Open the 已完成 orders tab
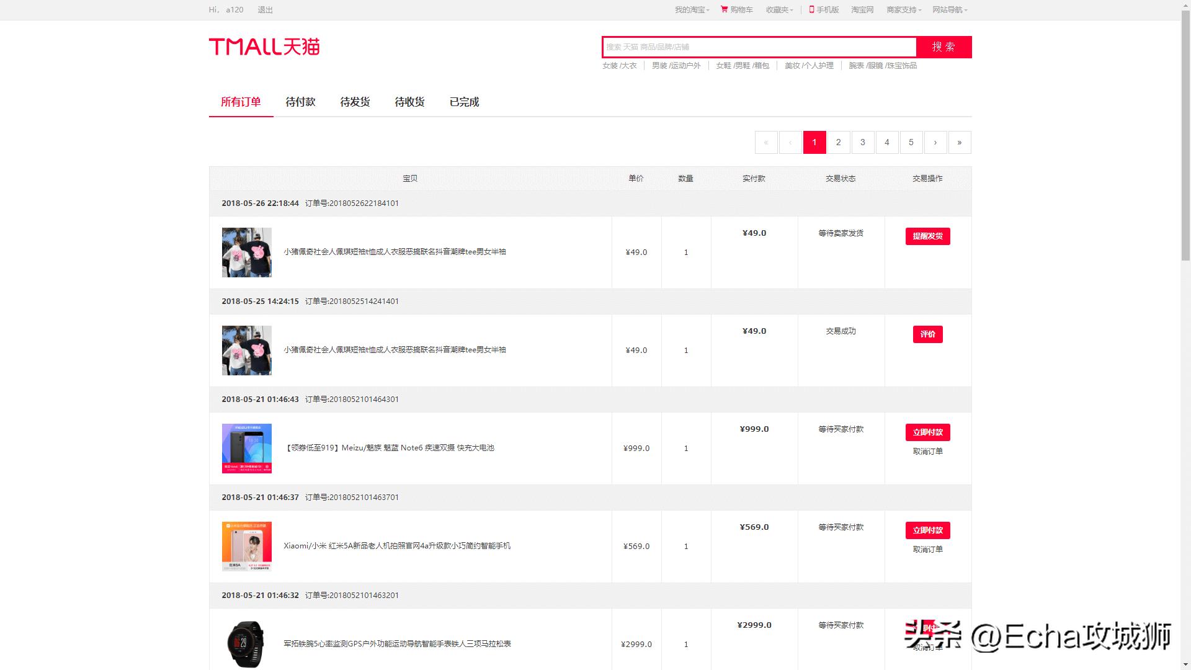Viewport: 1191px width, 670px height. 464,102
